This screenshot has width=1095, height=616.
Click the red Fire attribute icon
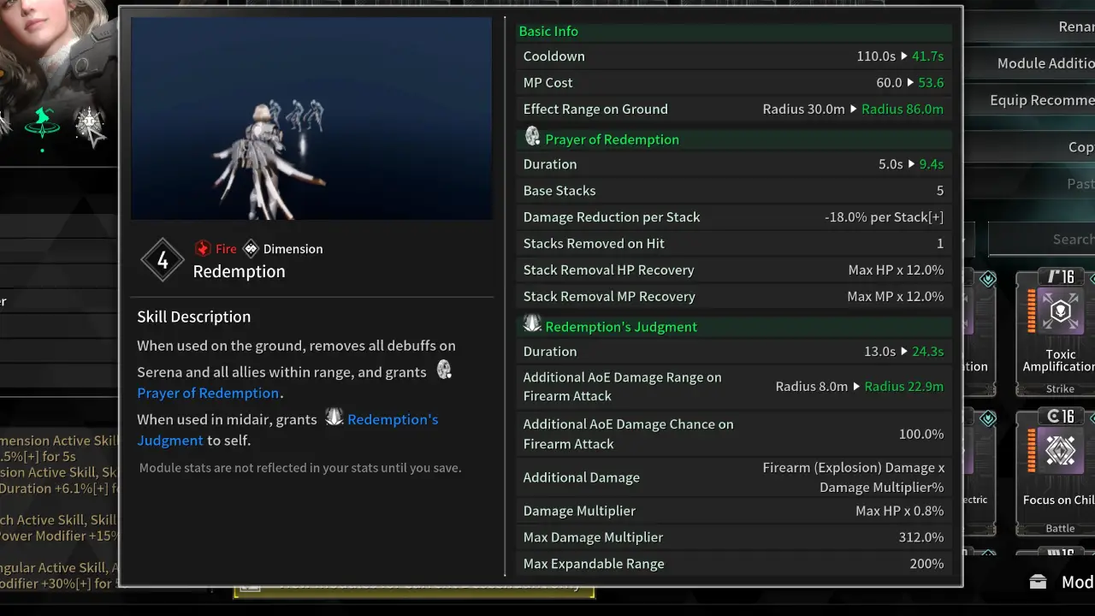coord(203,249)
